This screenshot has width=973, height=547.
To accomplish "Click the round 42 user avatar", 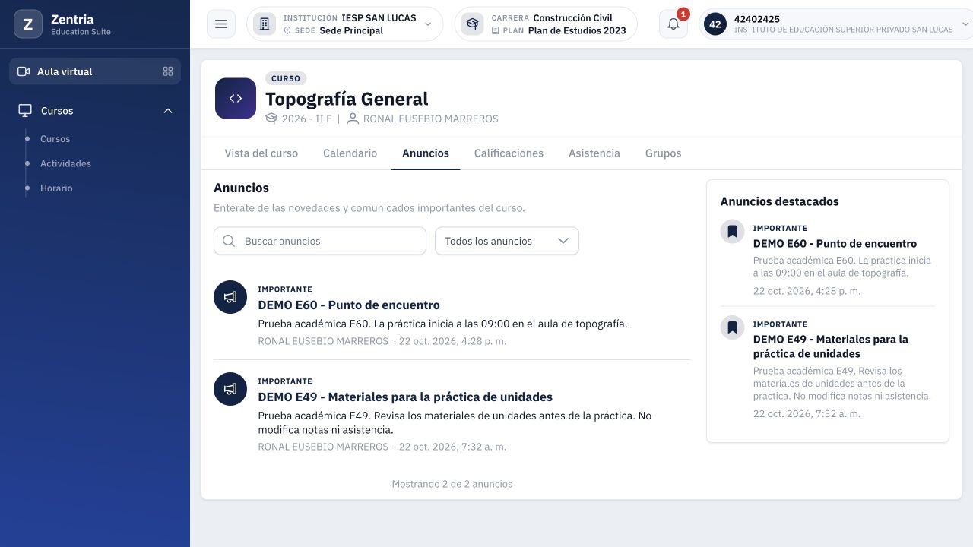I will 715,24.
